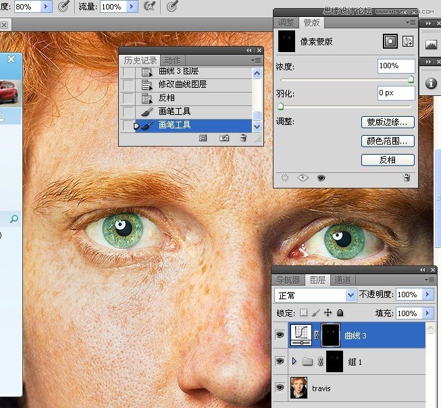Hide the 曲线 3 layer

(x=280, y=335)
